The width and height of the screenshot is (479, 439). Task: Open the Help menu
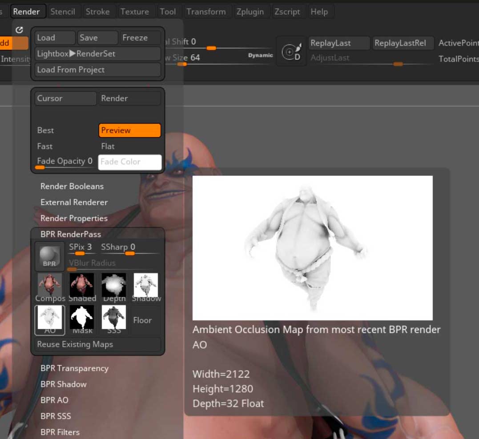(x=319, y=12)
